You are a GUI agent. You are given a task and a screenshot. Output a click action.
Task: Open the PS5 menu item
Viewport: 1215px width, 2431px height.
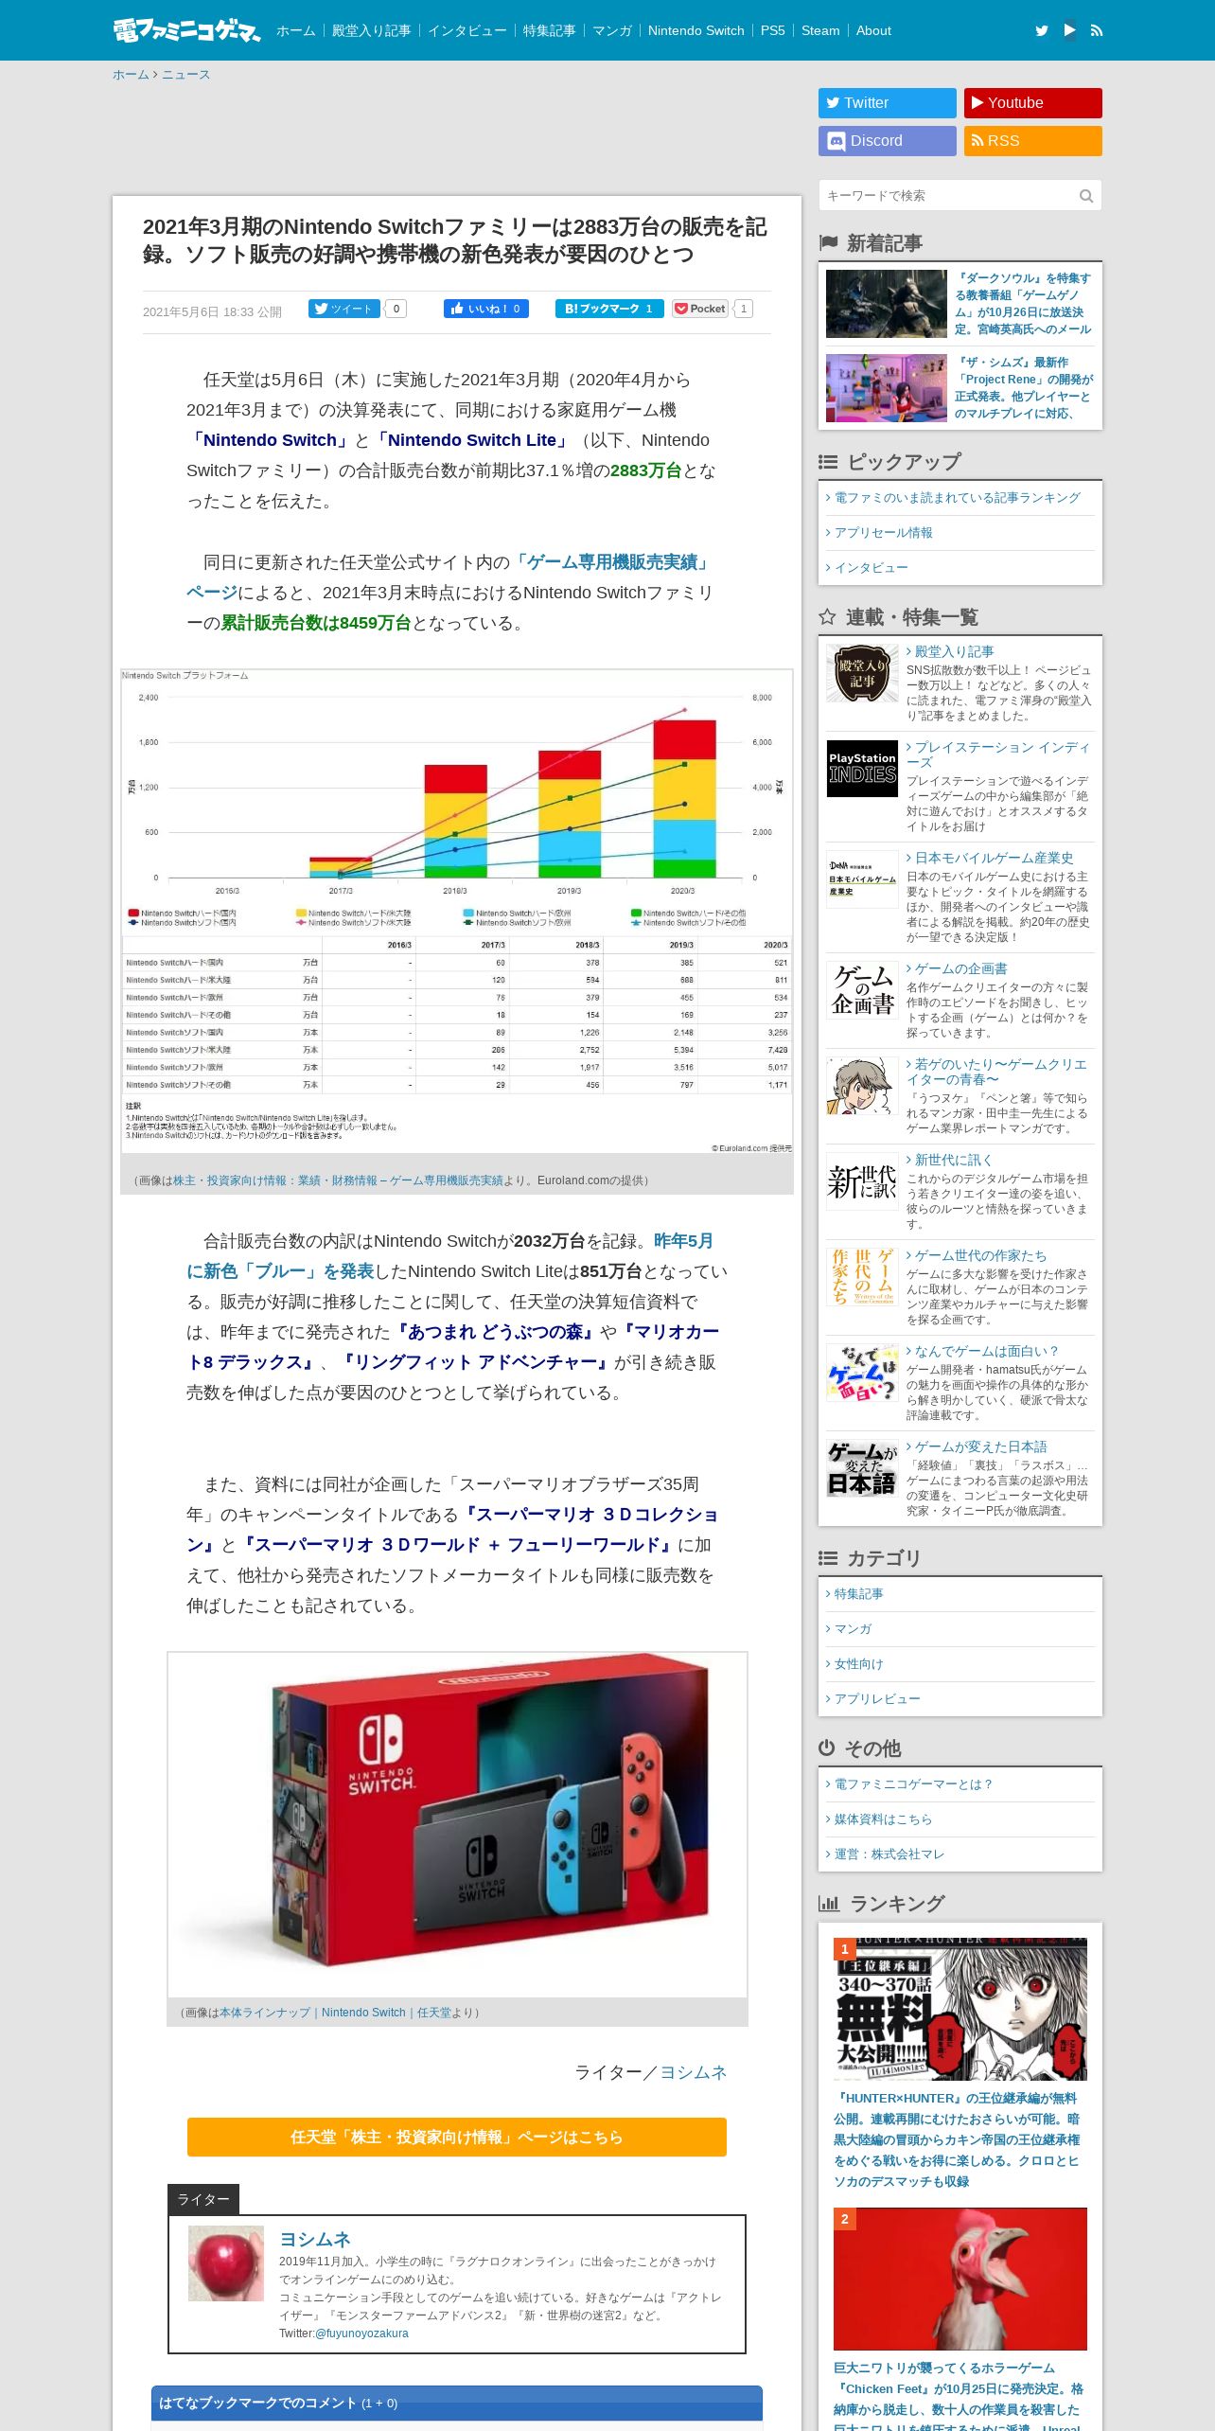[772, 30]
